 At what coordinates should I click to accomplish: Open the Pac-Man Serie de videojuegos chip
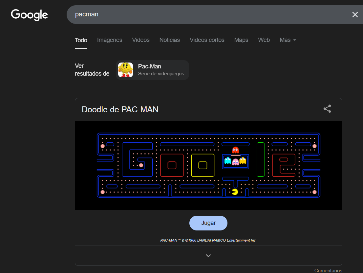click(x=152, y=70)
